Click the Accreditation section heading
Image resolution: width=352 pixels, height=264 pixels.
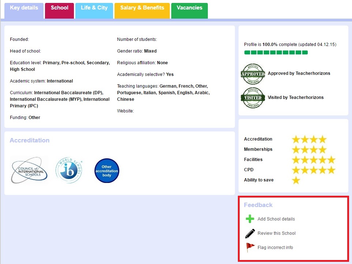pyautogui.click(x=30, y=141)
